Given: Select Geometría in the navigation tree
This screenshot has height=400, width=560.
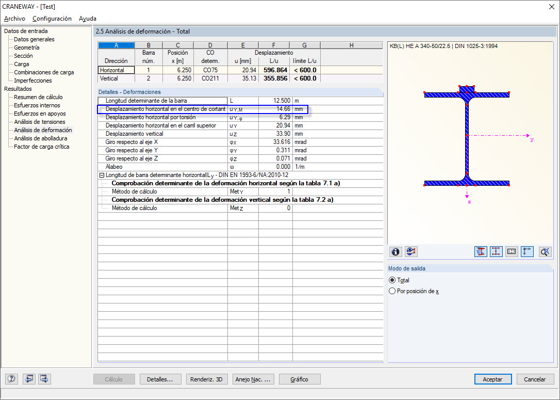Looking at the screenshot, I should click(x=27, y=47).
